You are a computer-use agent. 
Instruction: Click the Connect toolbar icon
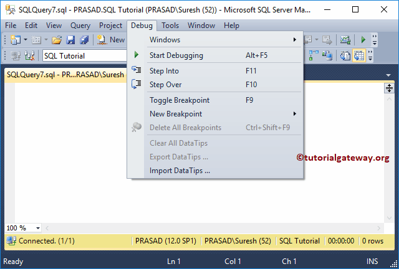click(x=16, y=55)
